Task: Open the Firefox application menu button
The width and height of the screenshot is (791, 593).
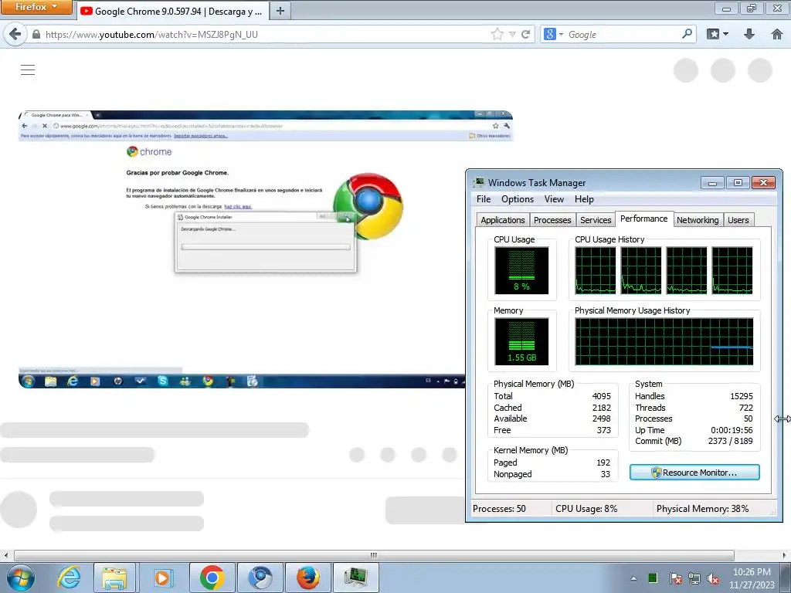Action: coord(36,7)
